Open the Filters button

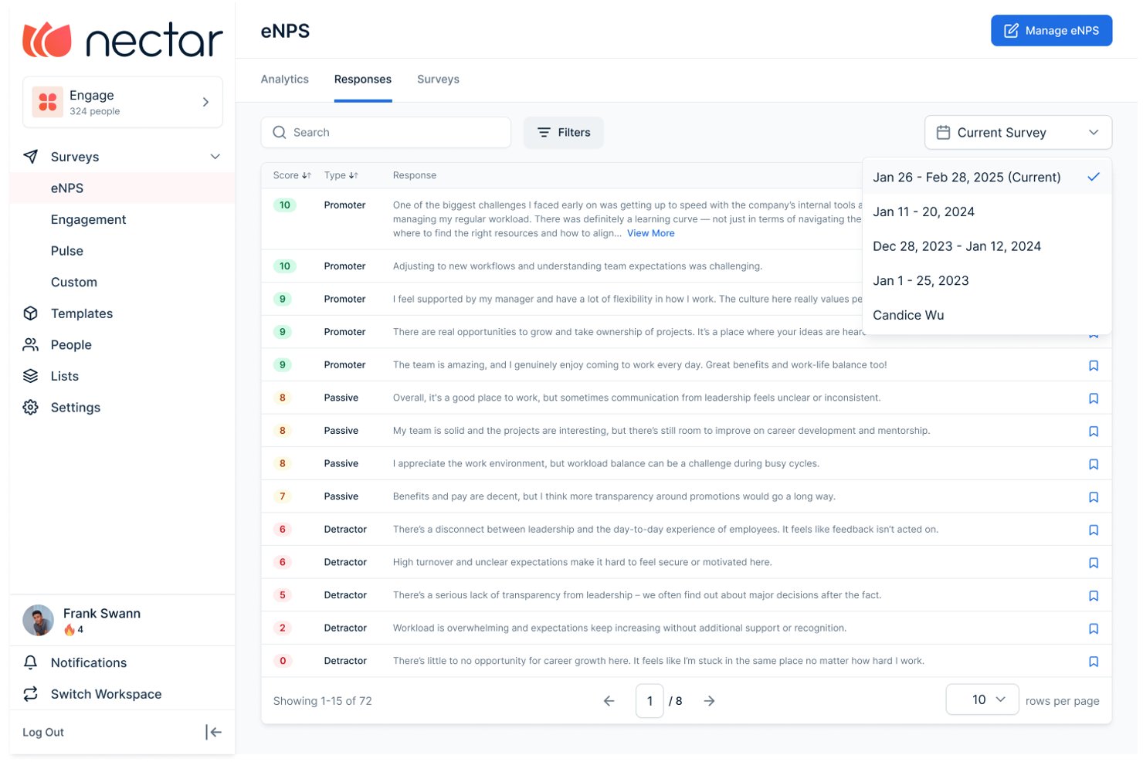[x=564, y=133]
